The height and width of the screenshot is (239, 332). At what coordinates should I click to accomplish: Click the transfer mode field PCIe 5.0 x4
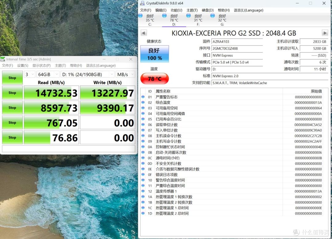(237, 62)
